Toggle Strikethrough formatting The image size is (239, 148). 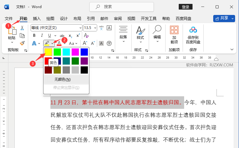(x=62, y=36)
